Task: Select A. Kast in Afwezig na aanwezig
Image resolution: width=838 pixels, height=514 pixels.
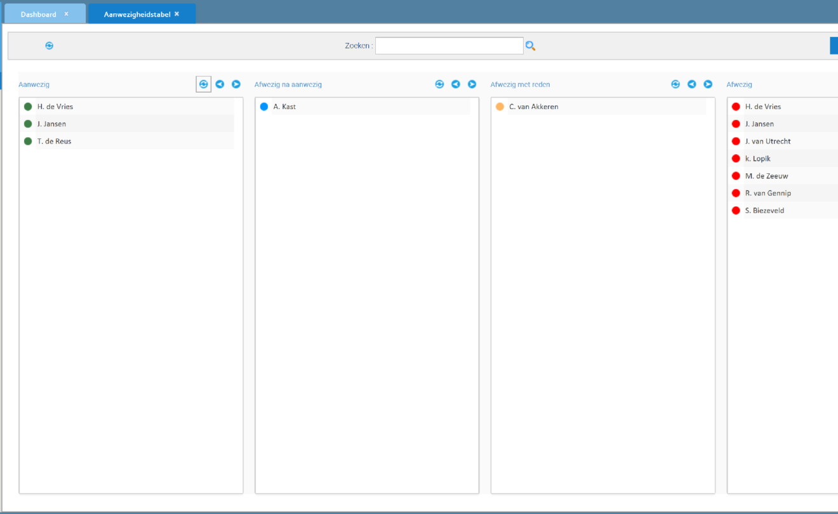Action: (x=284, y=107)
